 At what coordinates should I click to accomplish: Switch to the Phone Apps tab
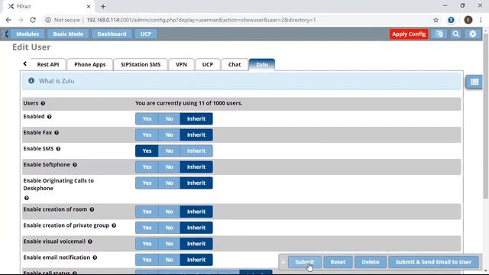click(90, 64)
